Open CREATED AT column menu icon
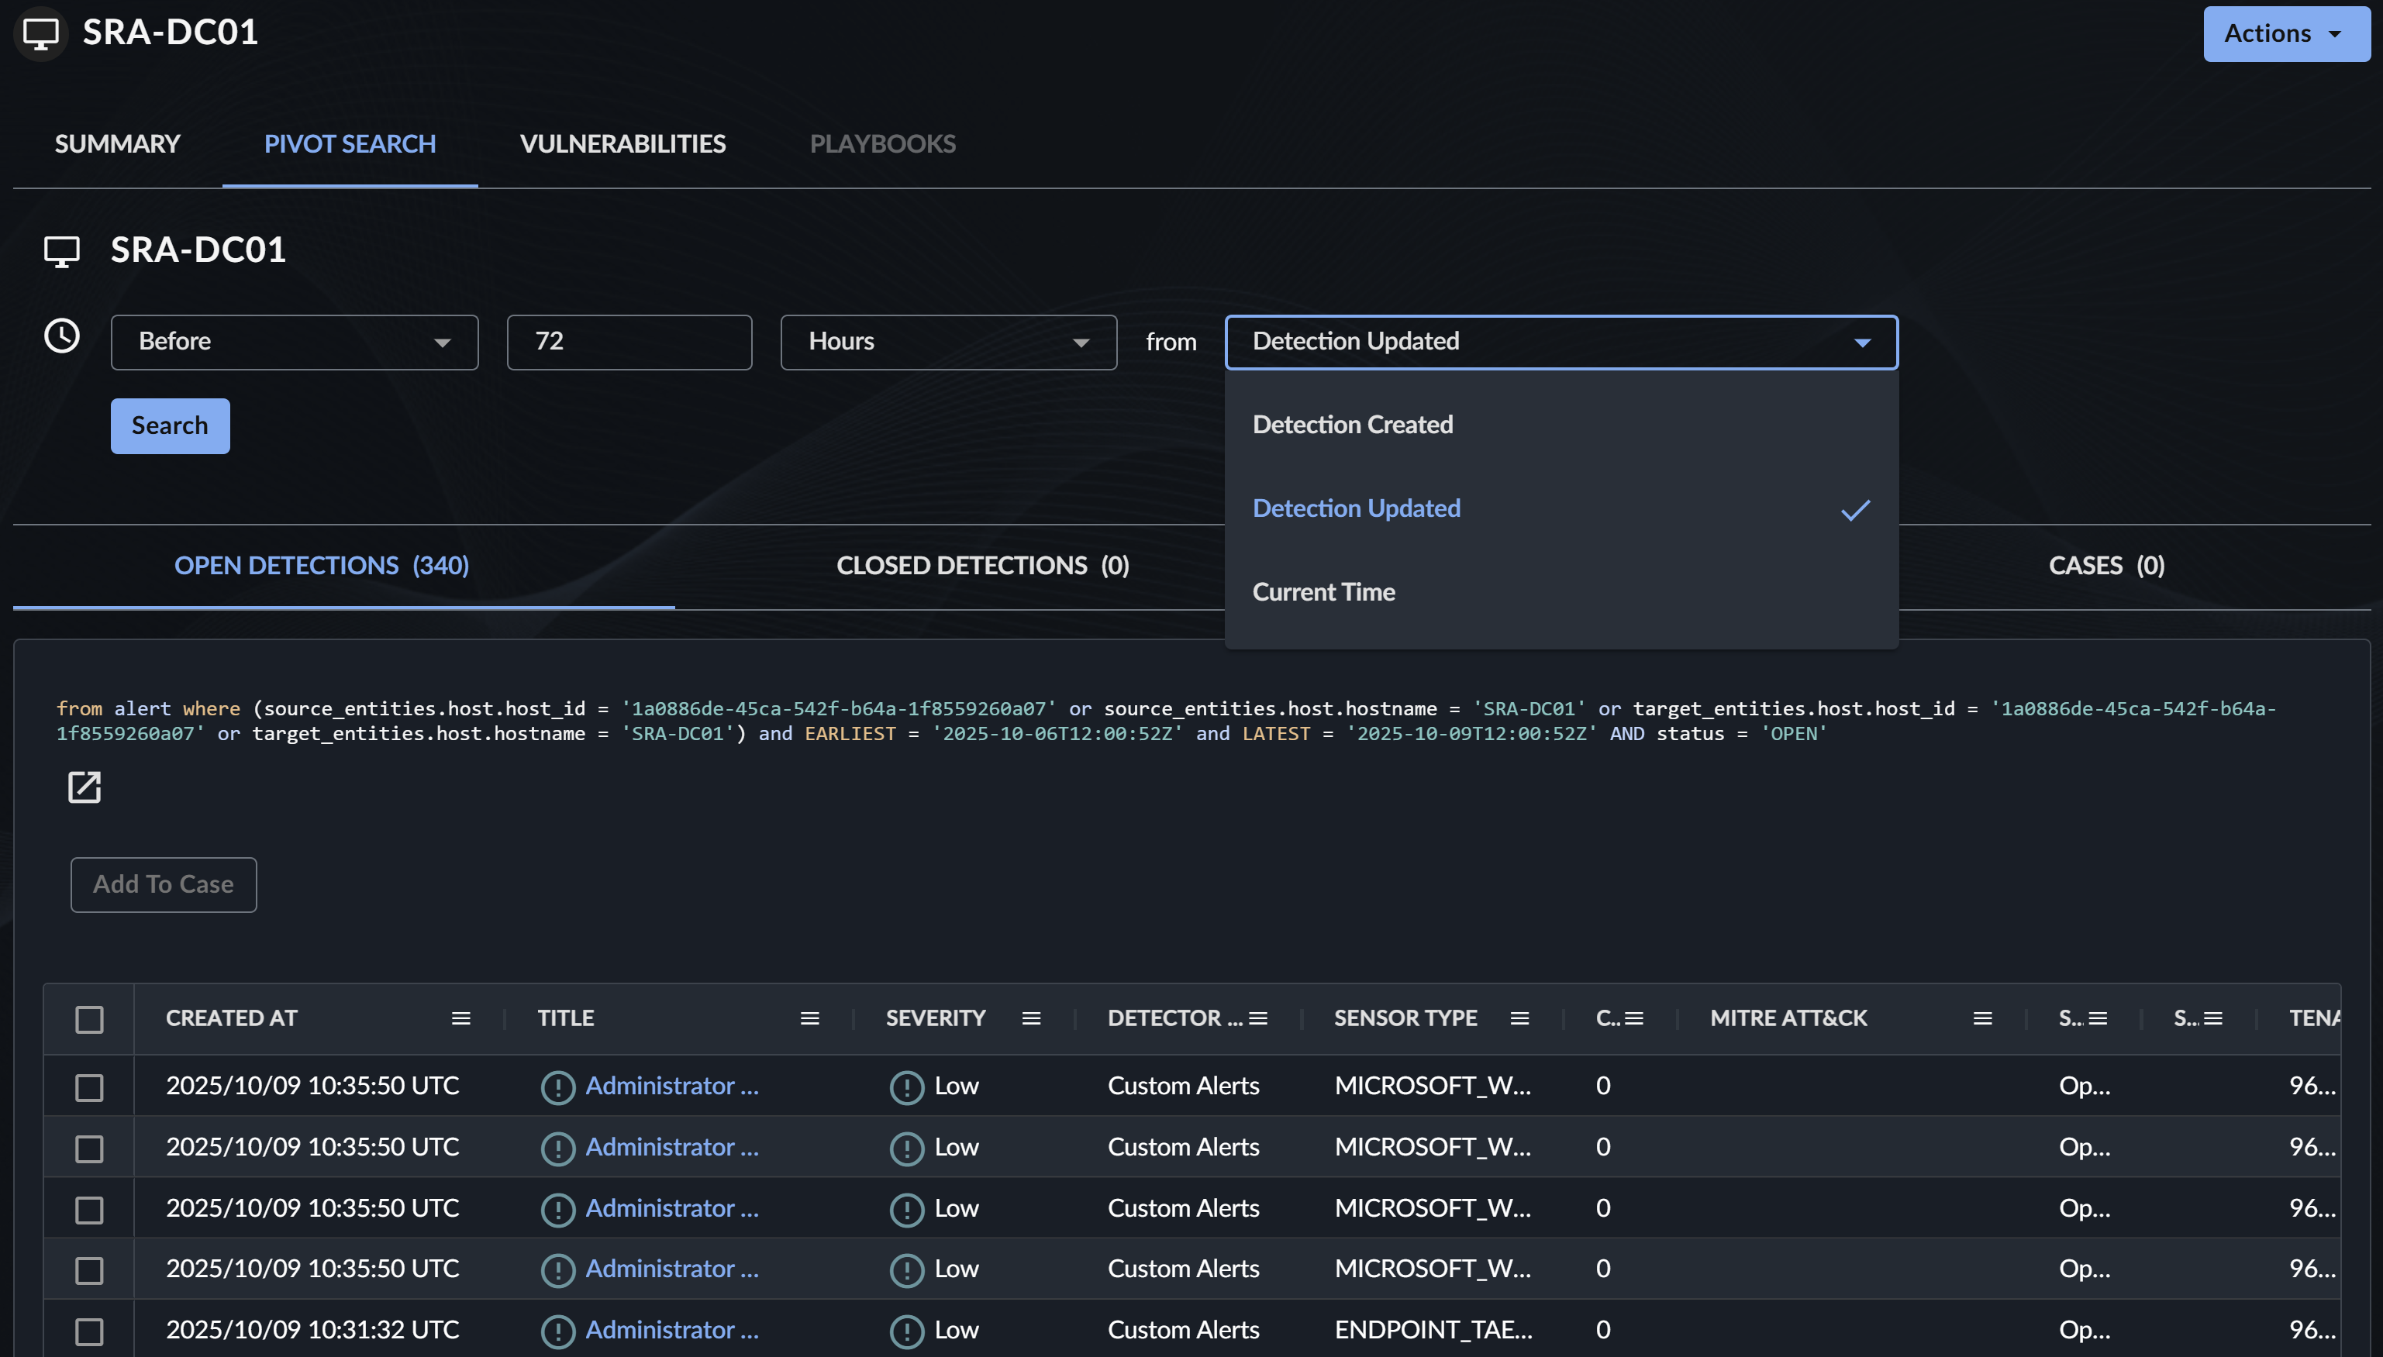This screenshot has height=1357, width=2383. click(x=460, y=1018)
